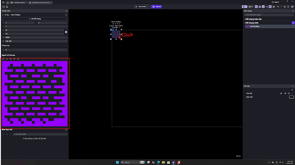Open the objects panel toolbar icon
This screenshot has width=295, height=165.
pos(256,6)
